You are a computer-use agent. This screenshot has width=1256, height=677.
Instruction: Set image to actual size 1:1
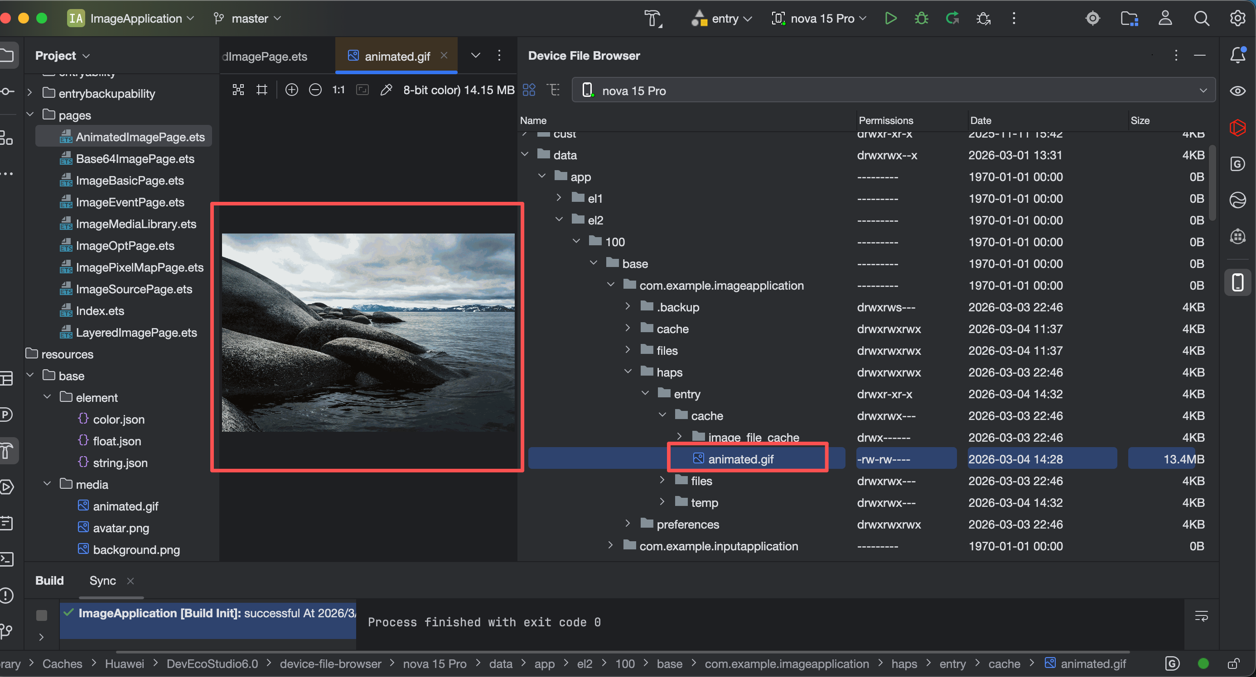[338, 90]
